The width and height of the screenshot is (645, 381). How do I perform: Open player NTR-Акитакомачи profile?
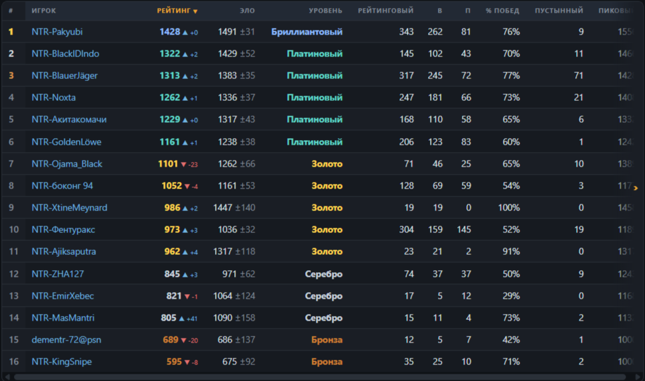[69, 119]
